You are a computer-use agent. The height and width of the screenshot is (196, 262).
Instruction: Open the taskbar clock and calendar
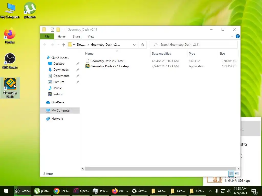click(240, 191)
